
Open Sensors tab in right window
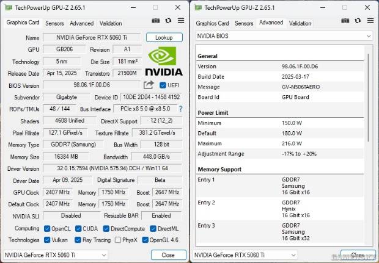click(244, 23)
